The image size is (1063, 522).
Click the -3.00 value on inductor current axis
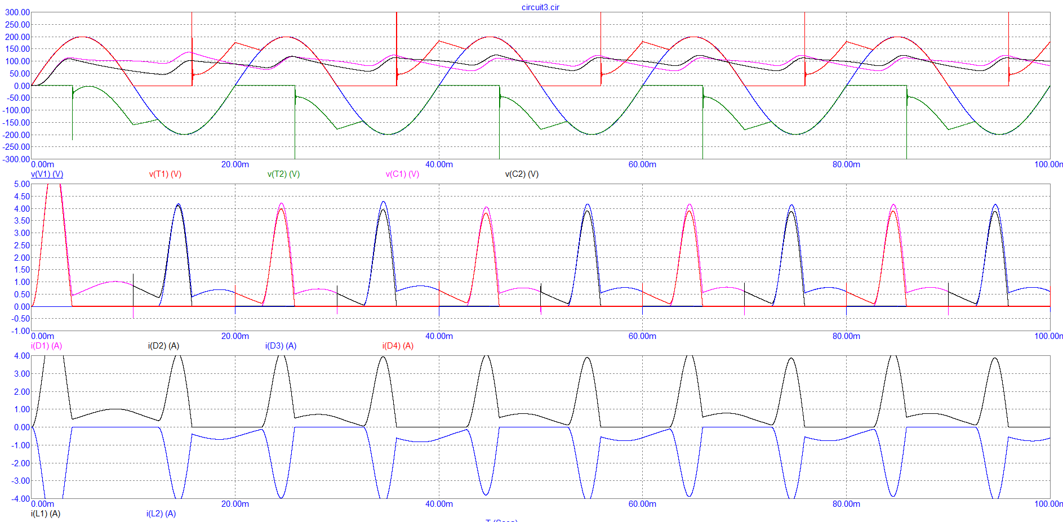pos(21,481)
